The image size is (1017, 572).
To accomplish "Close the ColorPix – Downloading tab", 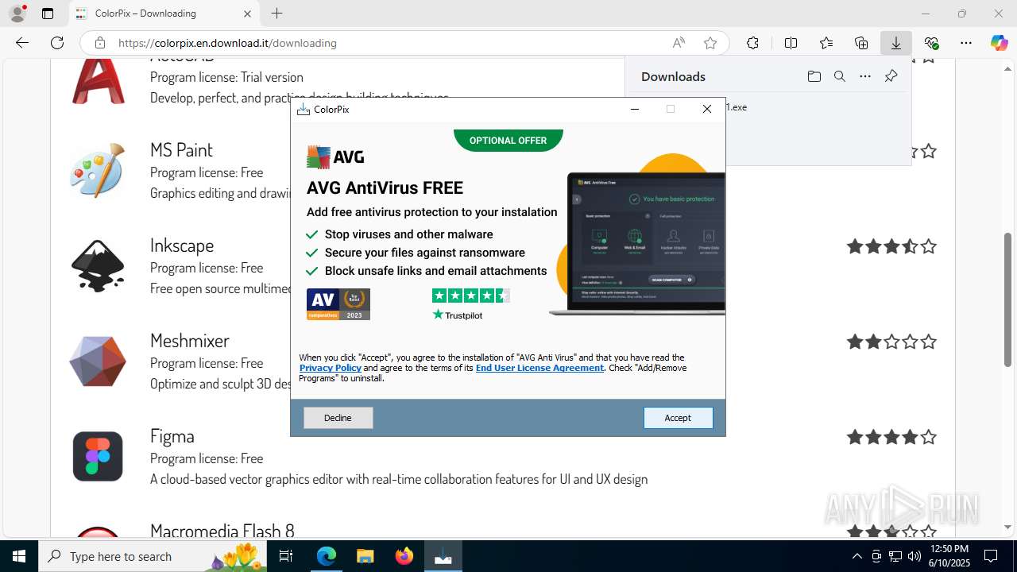I will point(247,14).
